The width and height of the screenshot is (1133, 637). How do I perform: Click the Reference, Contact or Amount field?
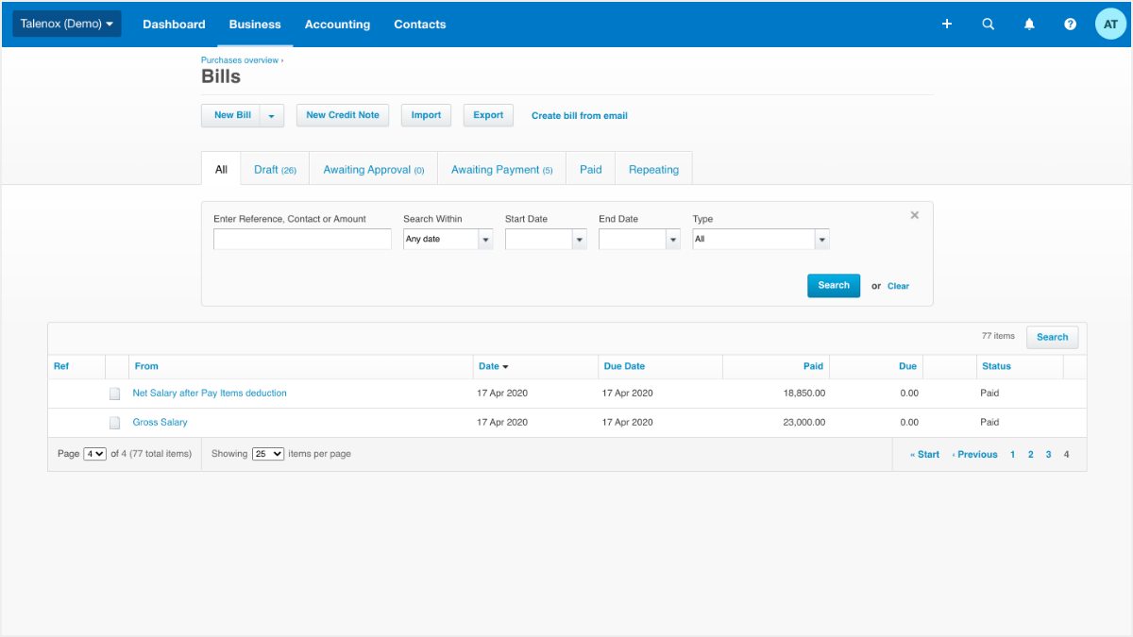[x=302, y=239]
